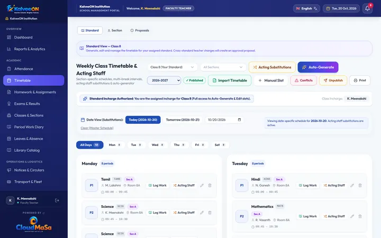
Task: Open the date picker calendar icon
Action: click(x=239, y=120)
